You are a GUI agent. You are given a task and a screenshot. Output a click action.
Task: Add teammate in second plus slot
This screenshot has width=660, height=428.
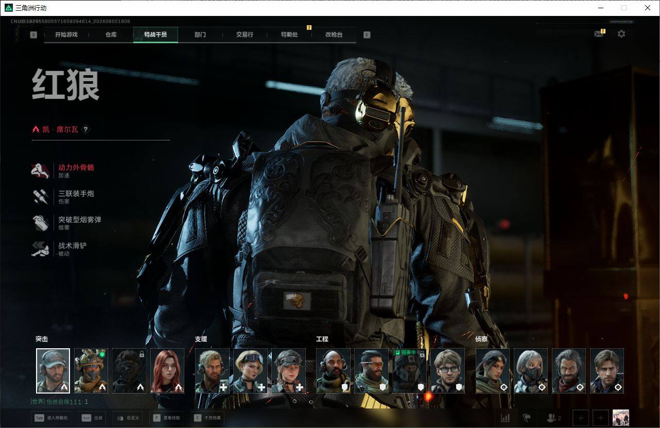[600, 418]
